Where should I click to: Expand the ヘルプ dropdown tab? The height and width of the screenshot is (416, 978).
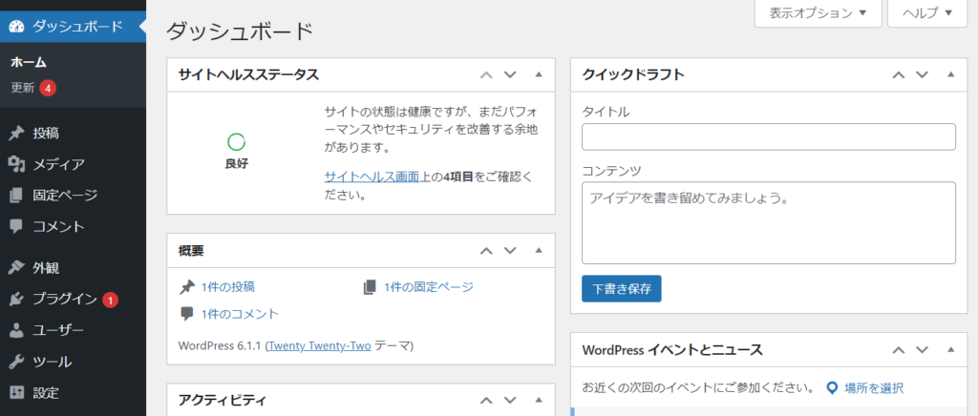pyautogui.click(x=927, y=13)
